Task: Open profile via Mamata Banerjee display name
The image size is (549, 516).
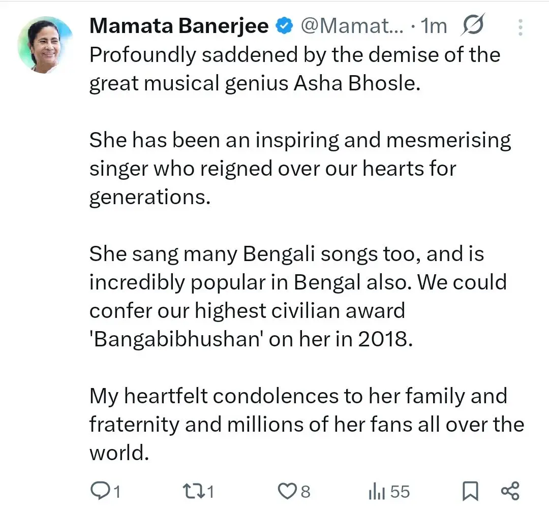Action: [179, 26]
